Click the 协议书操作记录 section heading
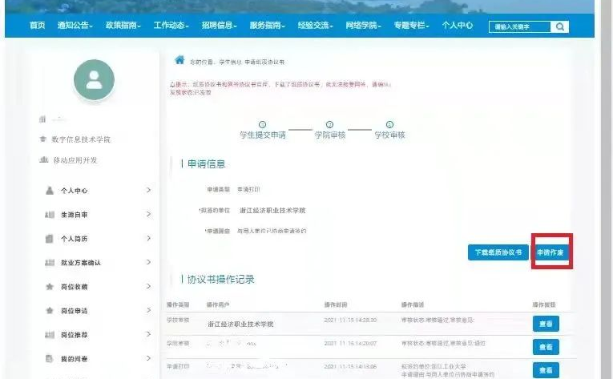 click(221, 280)
